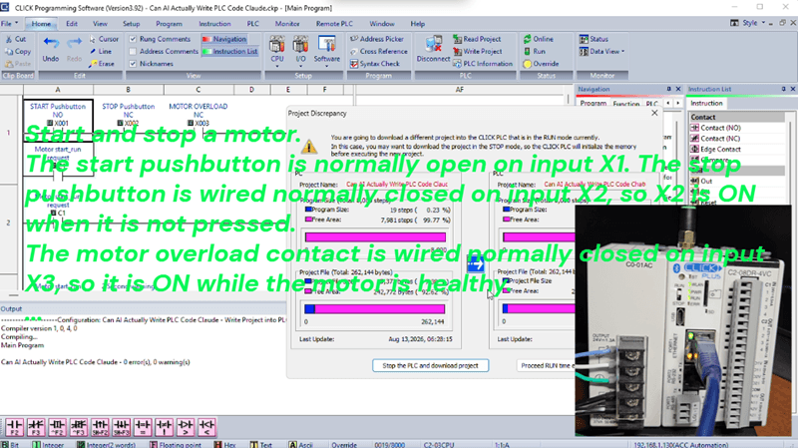Close the Navigation panel
Viewport: 798px width, 448px height.
point(678,89)
